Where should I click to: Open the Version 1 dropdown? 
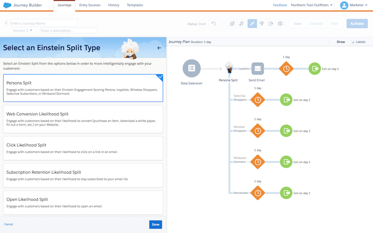point(23,30)
